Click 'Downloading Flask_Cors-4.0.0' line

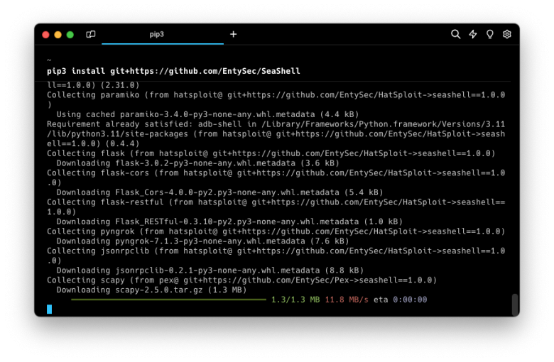click(x=219, y=192)
